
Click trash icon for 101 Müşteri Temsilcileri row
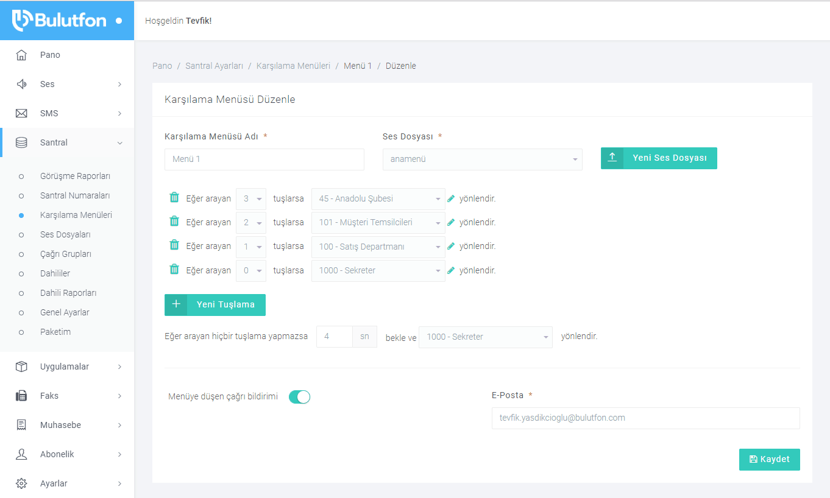[x=174, y=221]
